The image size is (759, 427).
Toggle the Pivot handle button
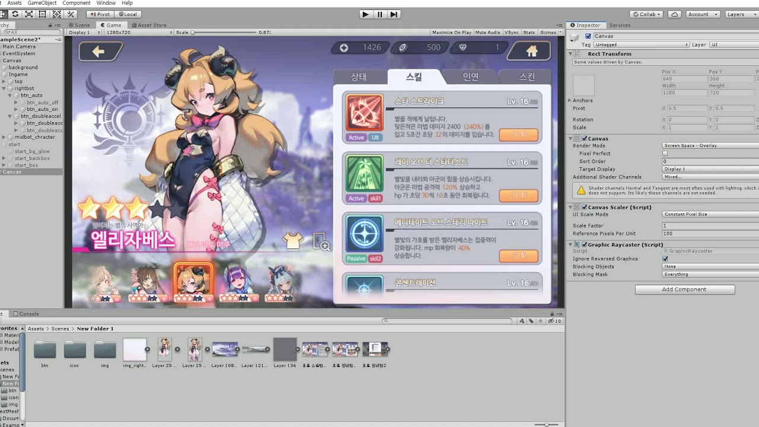click(100, 14)
